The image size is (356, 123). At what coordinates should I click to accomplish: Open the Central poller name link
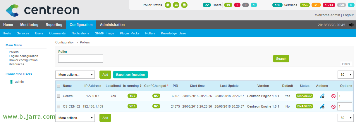click(x=68, y=96)
